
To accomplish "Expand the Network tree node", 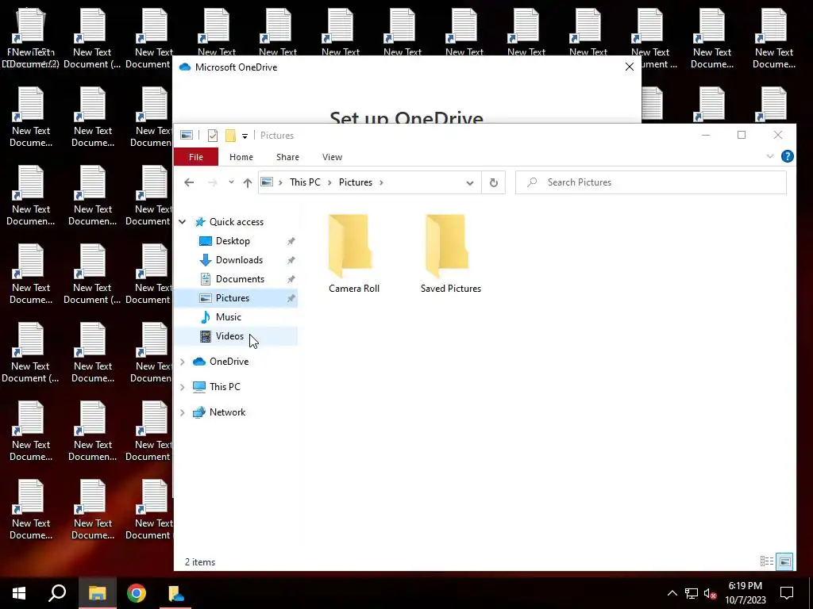I will point(183,412).
